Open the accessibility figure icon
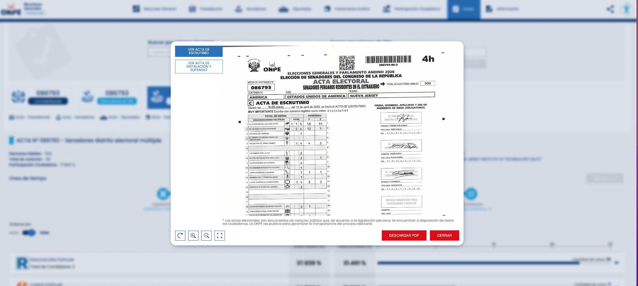This screenshot has height=286, width=638. point(626,9)
